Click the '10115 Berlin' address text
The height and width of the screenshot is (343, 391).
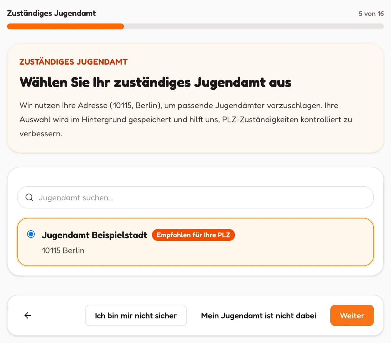pos(63,250)
